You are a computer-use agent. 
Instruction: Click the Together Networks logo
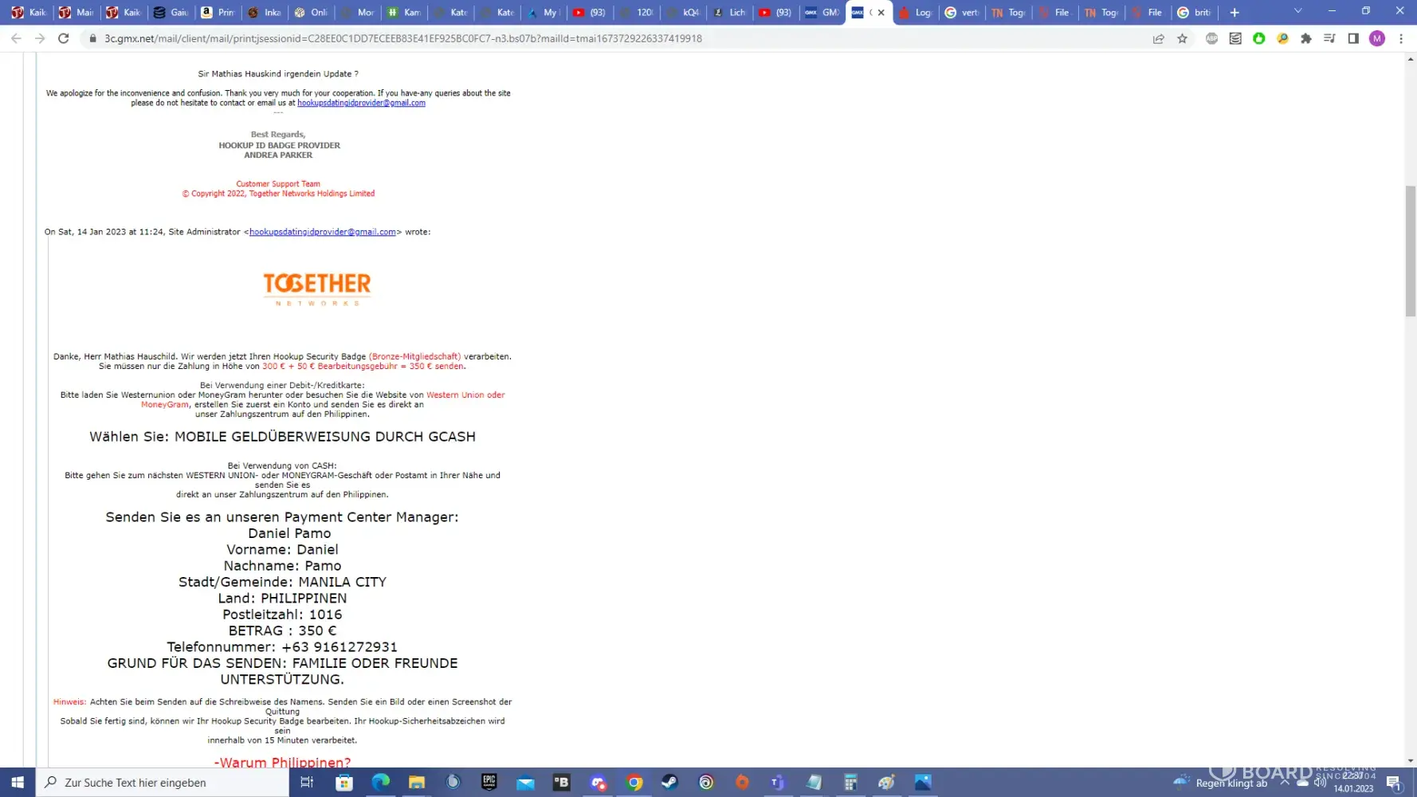point(317,289)
